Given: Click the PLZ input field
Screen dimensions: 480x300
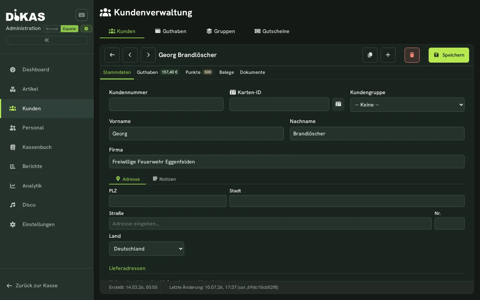Looking at the screenshot, I should pyautogui.click(x=168, y=201).
